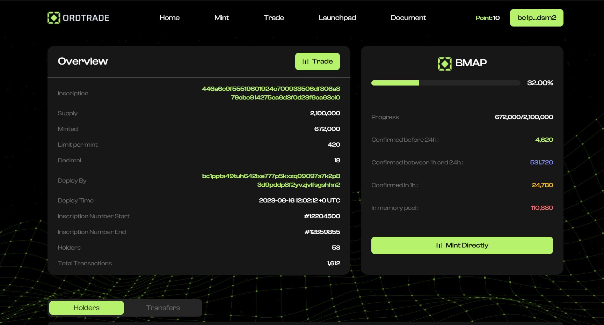Select the Holders tab

(87, 308)
